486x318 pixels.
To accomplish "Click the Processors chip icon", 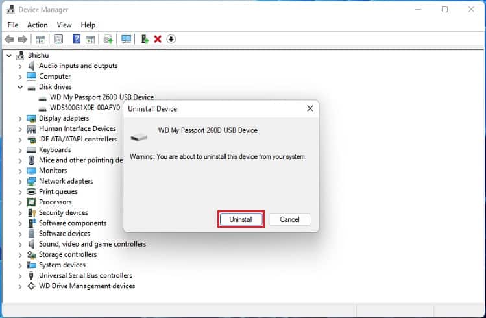I will [x=31, y=202].
